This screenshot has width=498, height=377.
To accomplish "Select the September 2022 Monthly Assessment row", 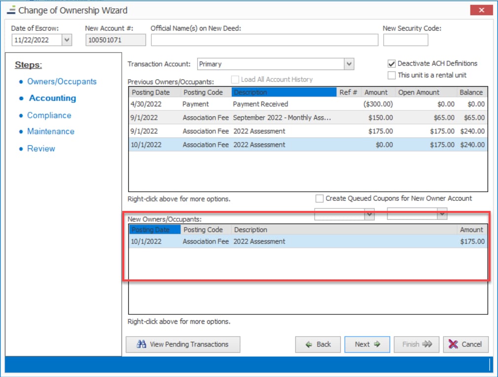I will (x=308, y=118).
